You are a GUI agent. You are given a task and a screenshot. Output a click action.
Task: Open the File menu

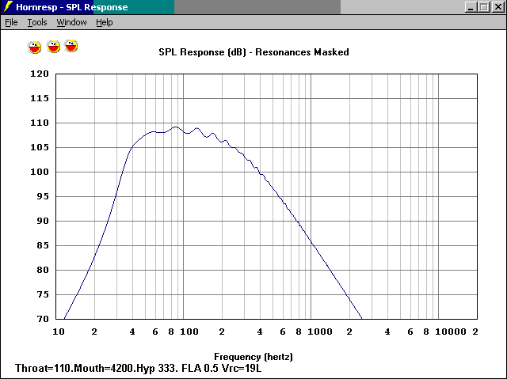click(x=11, y=22)
